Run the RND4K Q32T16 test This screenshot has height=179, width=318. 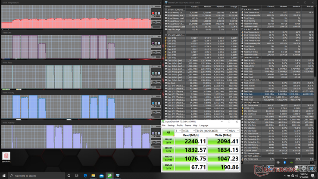tap(168, 158)
